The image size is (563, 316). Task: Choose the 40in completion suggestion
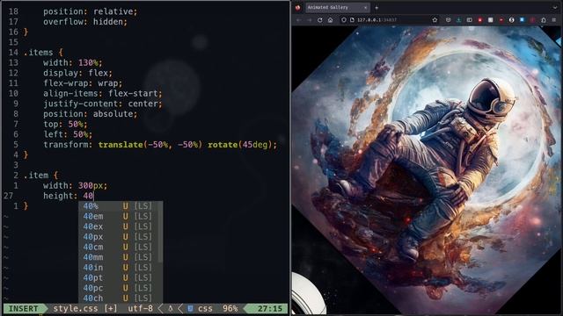pos(121,268)
